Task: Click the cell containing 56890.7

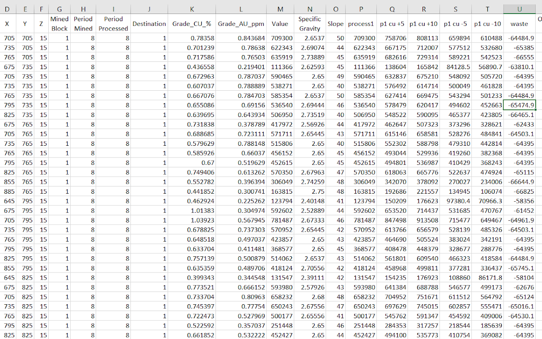Action: (487, 67)
